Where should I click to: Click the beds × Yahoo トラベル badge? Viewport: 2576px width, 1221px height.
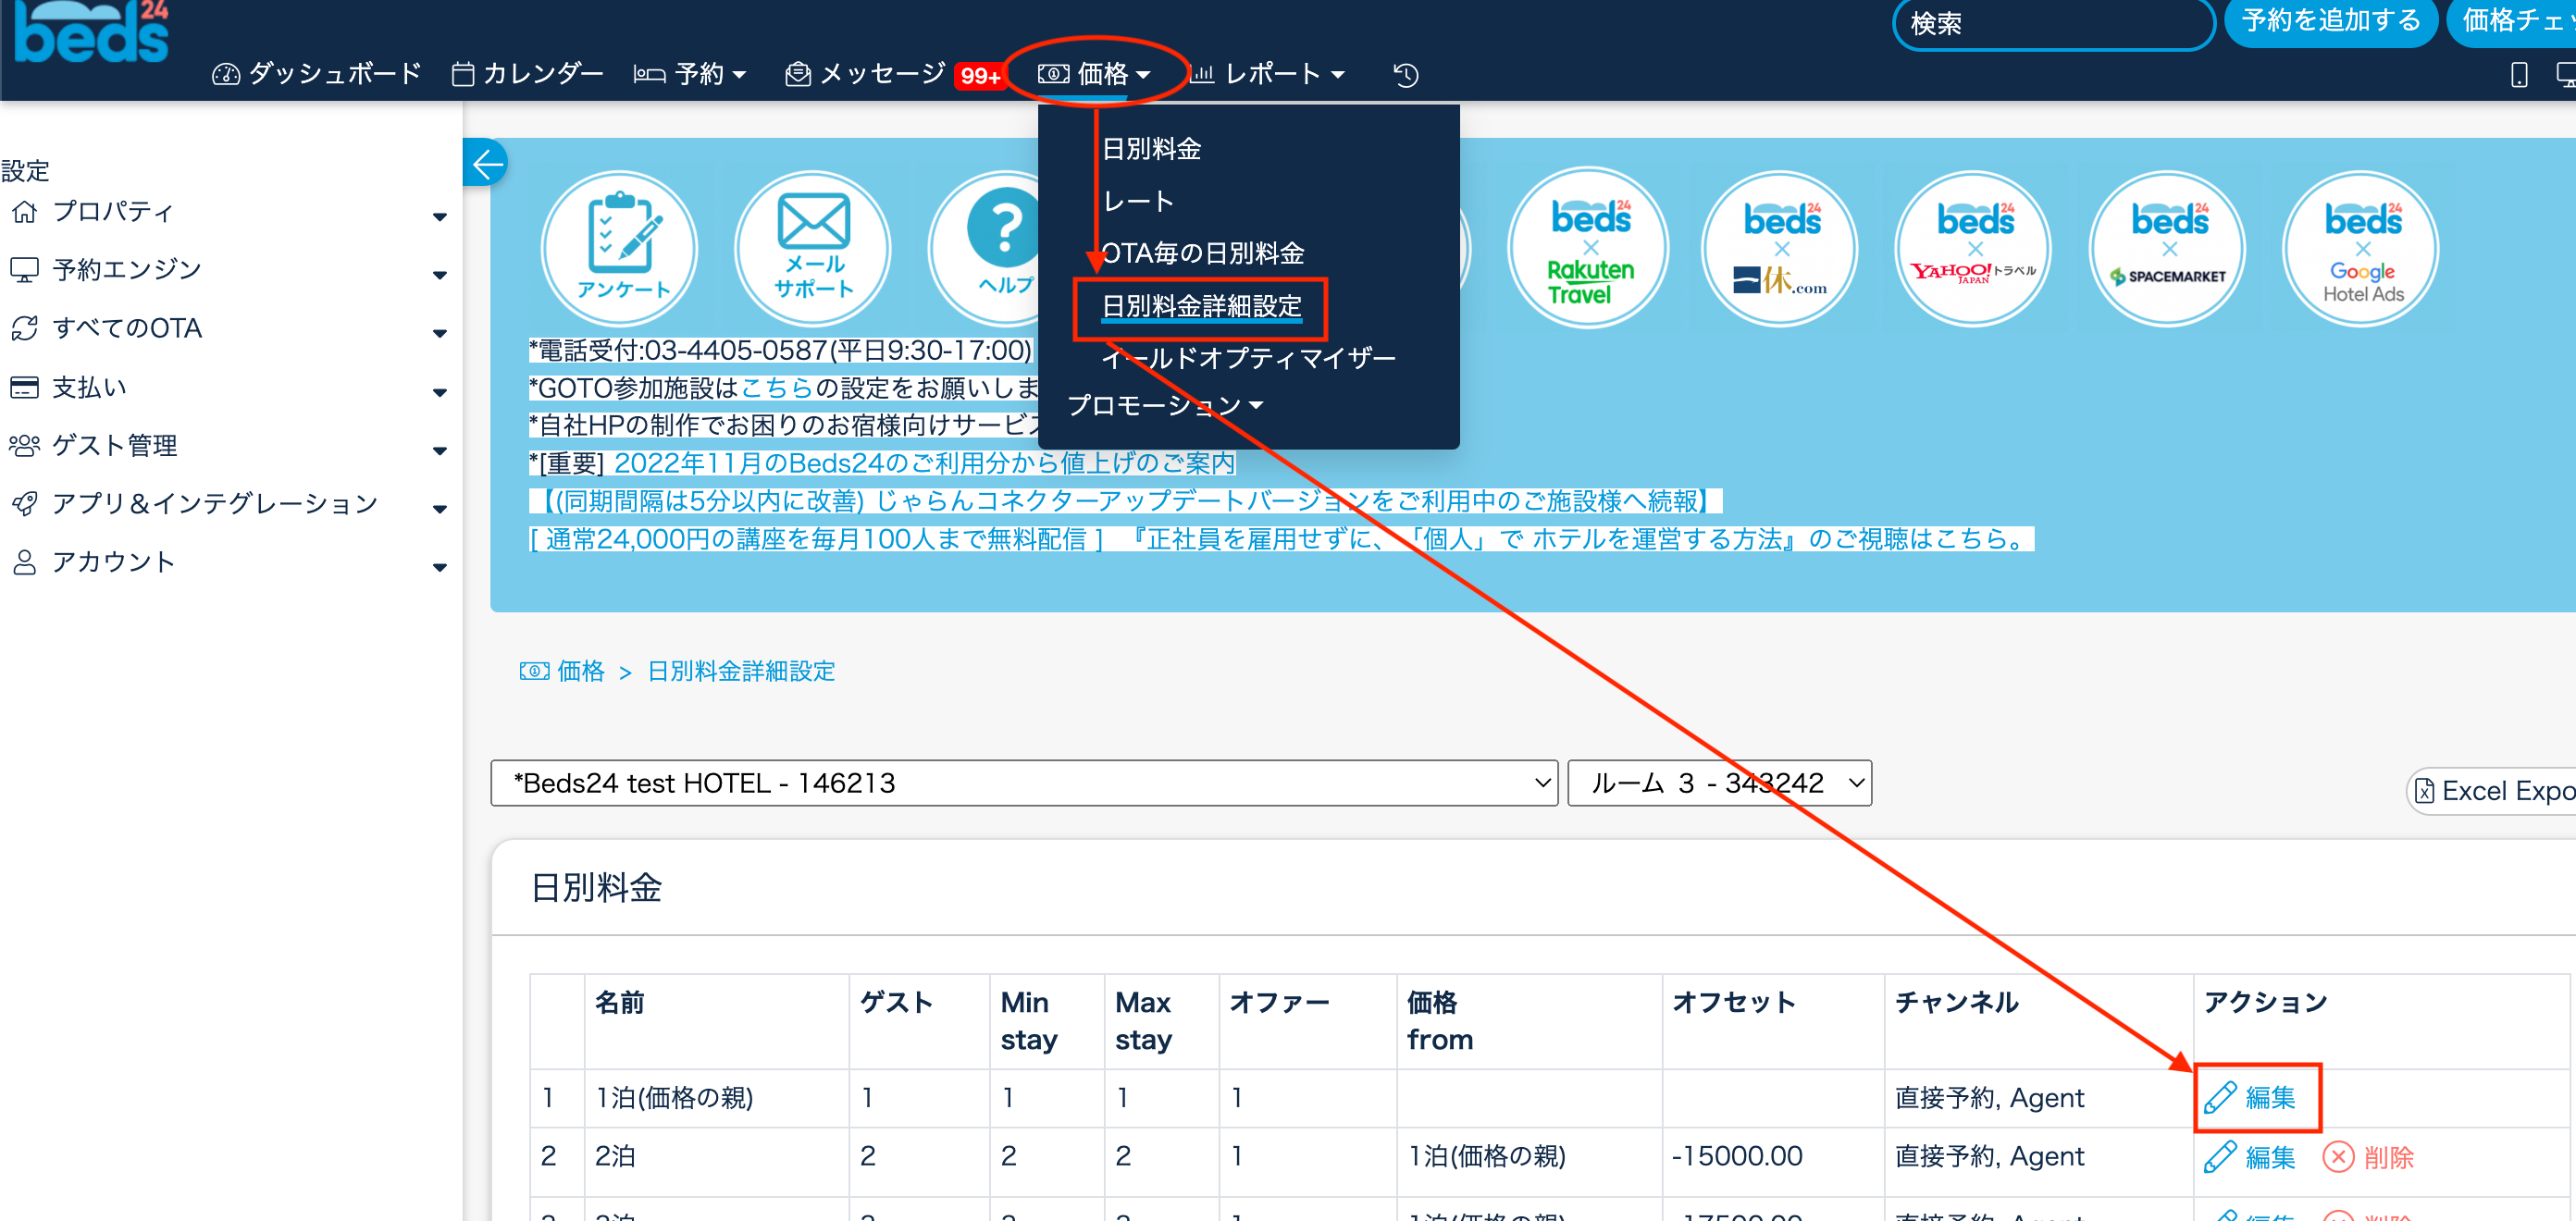(x=1974, y=248)
